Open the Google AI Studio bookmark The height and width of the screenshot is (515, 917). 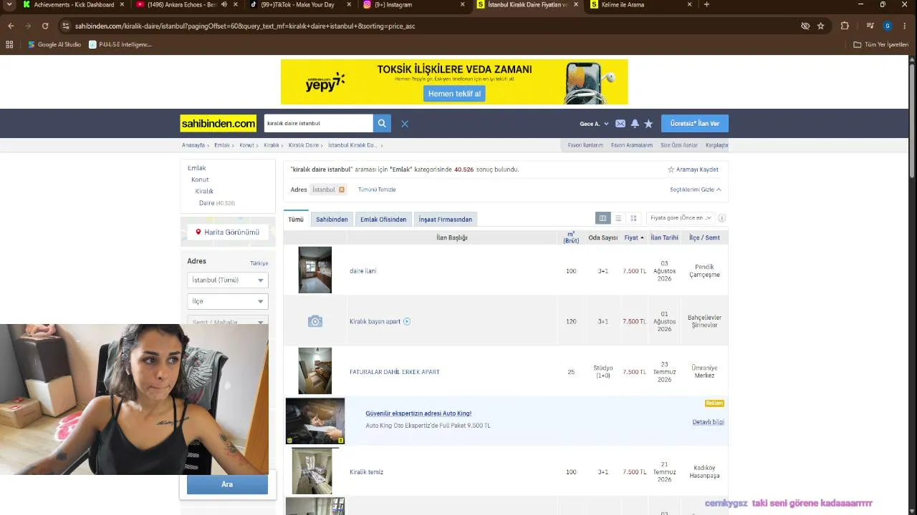point(54,44)
